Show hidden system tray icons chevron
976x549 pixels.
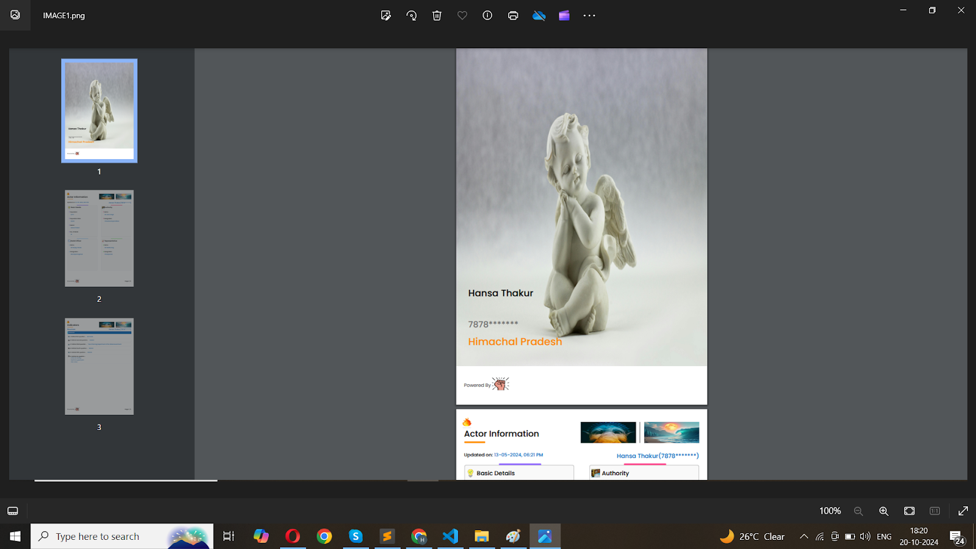point(804,537)
